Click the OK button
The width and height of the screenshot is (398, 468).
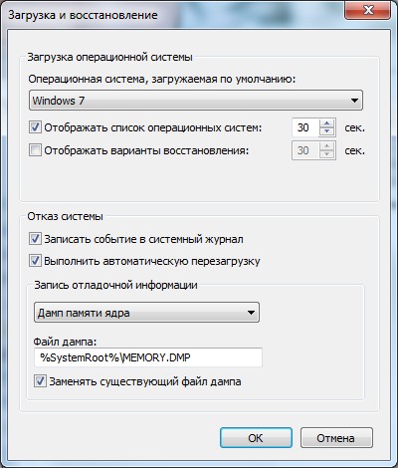(256, 438)
